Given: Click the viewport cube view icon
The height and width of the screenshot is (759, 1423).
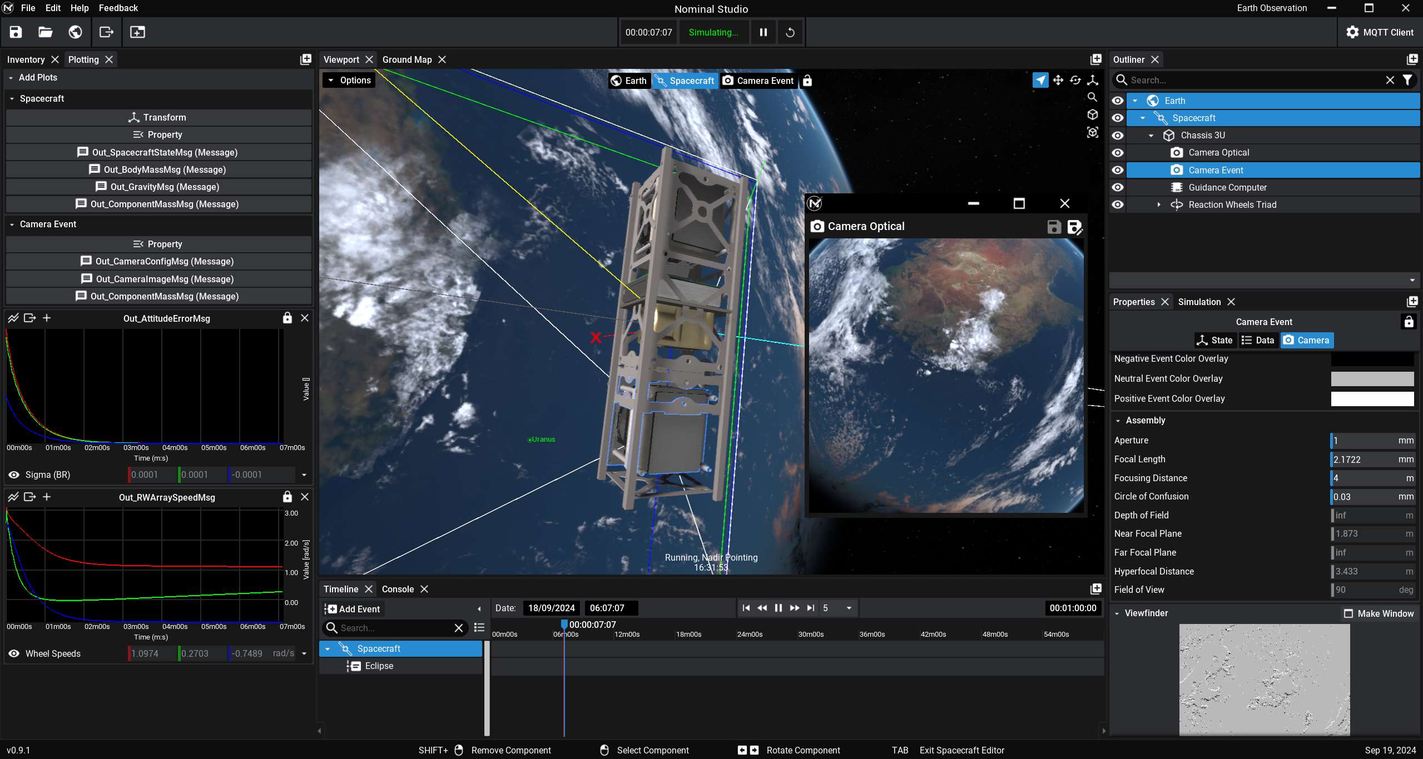Looking at the screenshot, I should point(1093,114).
